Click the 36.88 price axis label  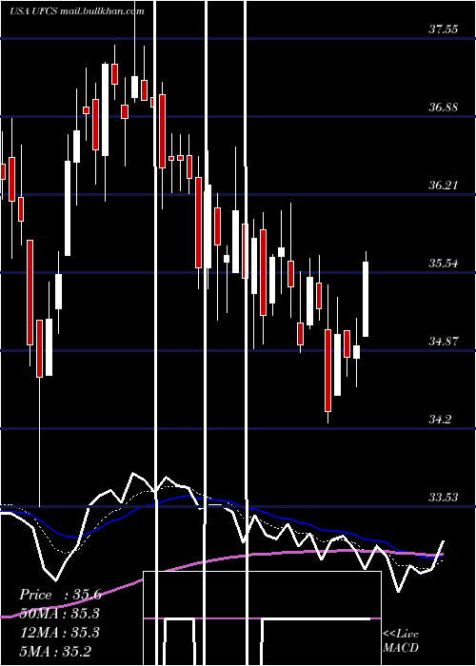point(444,108)
